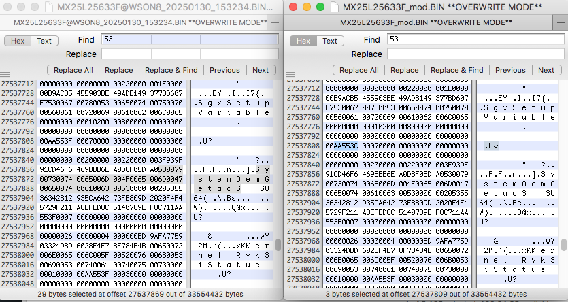Select the Hex mode in the right window
The image size is (568, 302).
[x=303, y=41]
